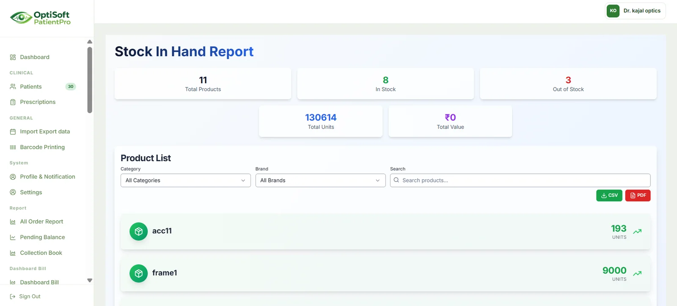The height and width of the screenshot is (306, 677).
Task: Click the sidebar scroll down arrow
Action: [x=90, y=280]
